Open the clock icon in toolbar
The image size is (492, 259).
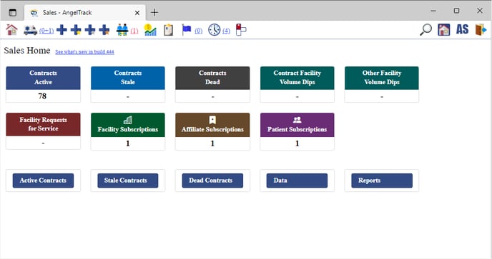[215, 30]
